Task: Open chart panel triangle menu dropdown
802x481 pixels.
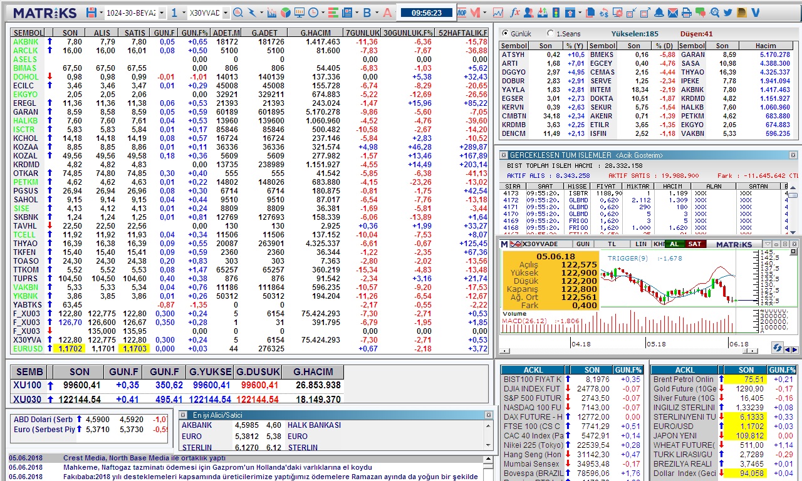Action: [768, 244]
